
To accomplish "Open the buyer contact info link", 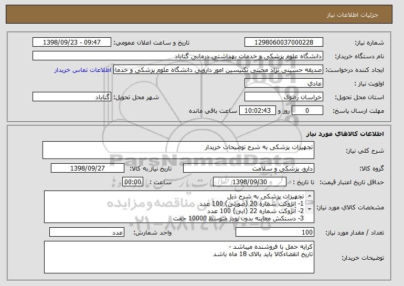I will 83,70.
